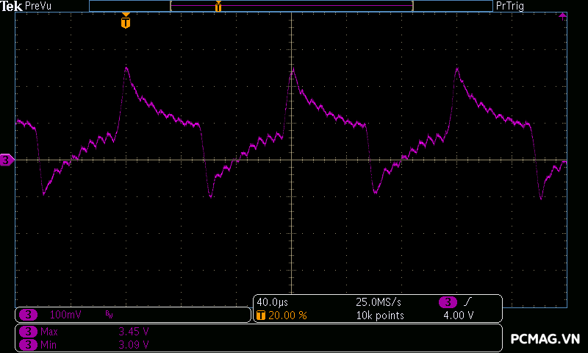
Task: Click the 10k points record length
Action: pyautogui.click(x=379, y=315)
